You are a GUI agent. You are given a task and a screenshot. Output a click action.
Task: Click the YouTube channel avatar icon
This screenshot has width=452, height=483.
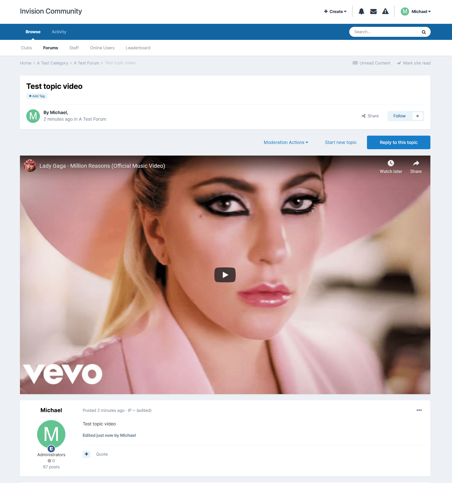[30, 166]
